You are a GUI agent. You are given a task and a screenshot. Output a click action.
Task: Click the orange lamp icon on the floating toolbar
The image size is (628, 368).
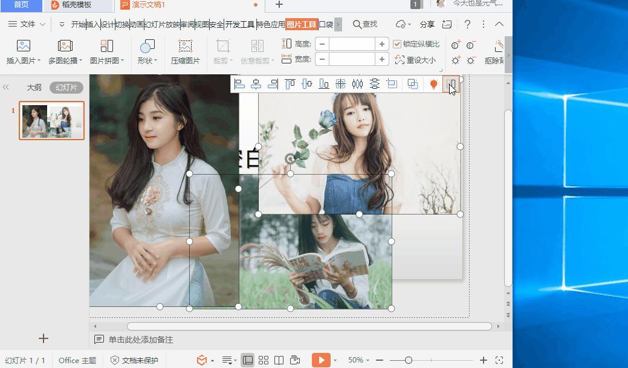tap(433, 84)
